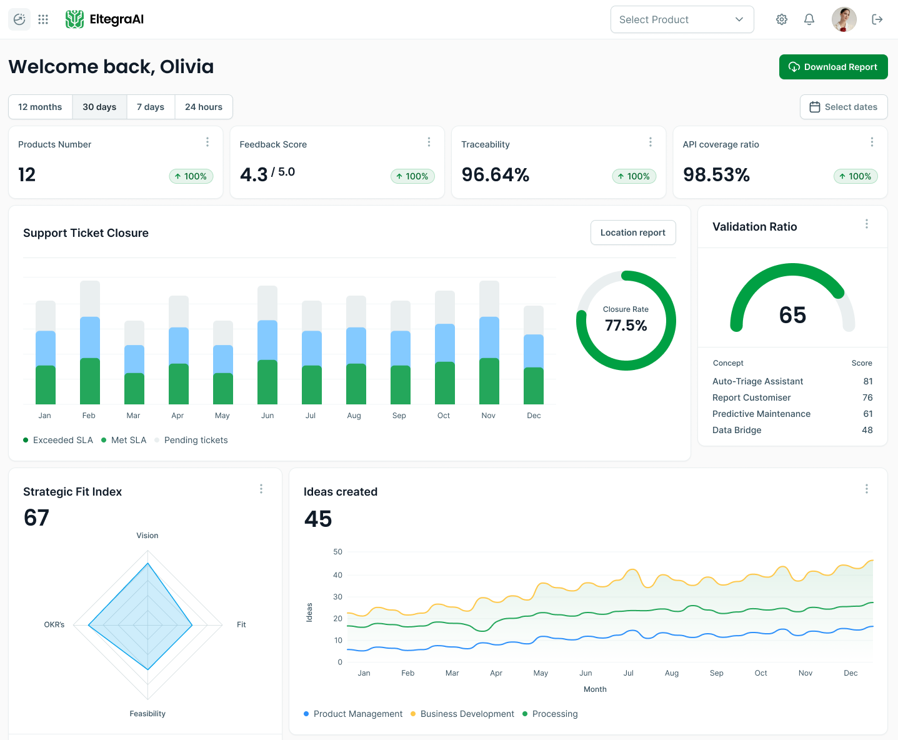Image resolution: width=898 pixels, height=740 pixels.
Task: Check notifications via the bell icon
Action: click(809, 19)
